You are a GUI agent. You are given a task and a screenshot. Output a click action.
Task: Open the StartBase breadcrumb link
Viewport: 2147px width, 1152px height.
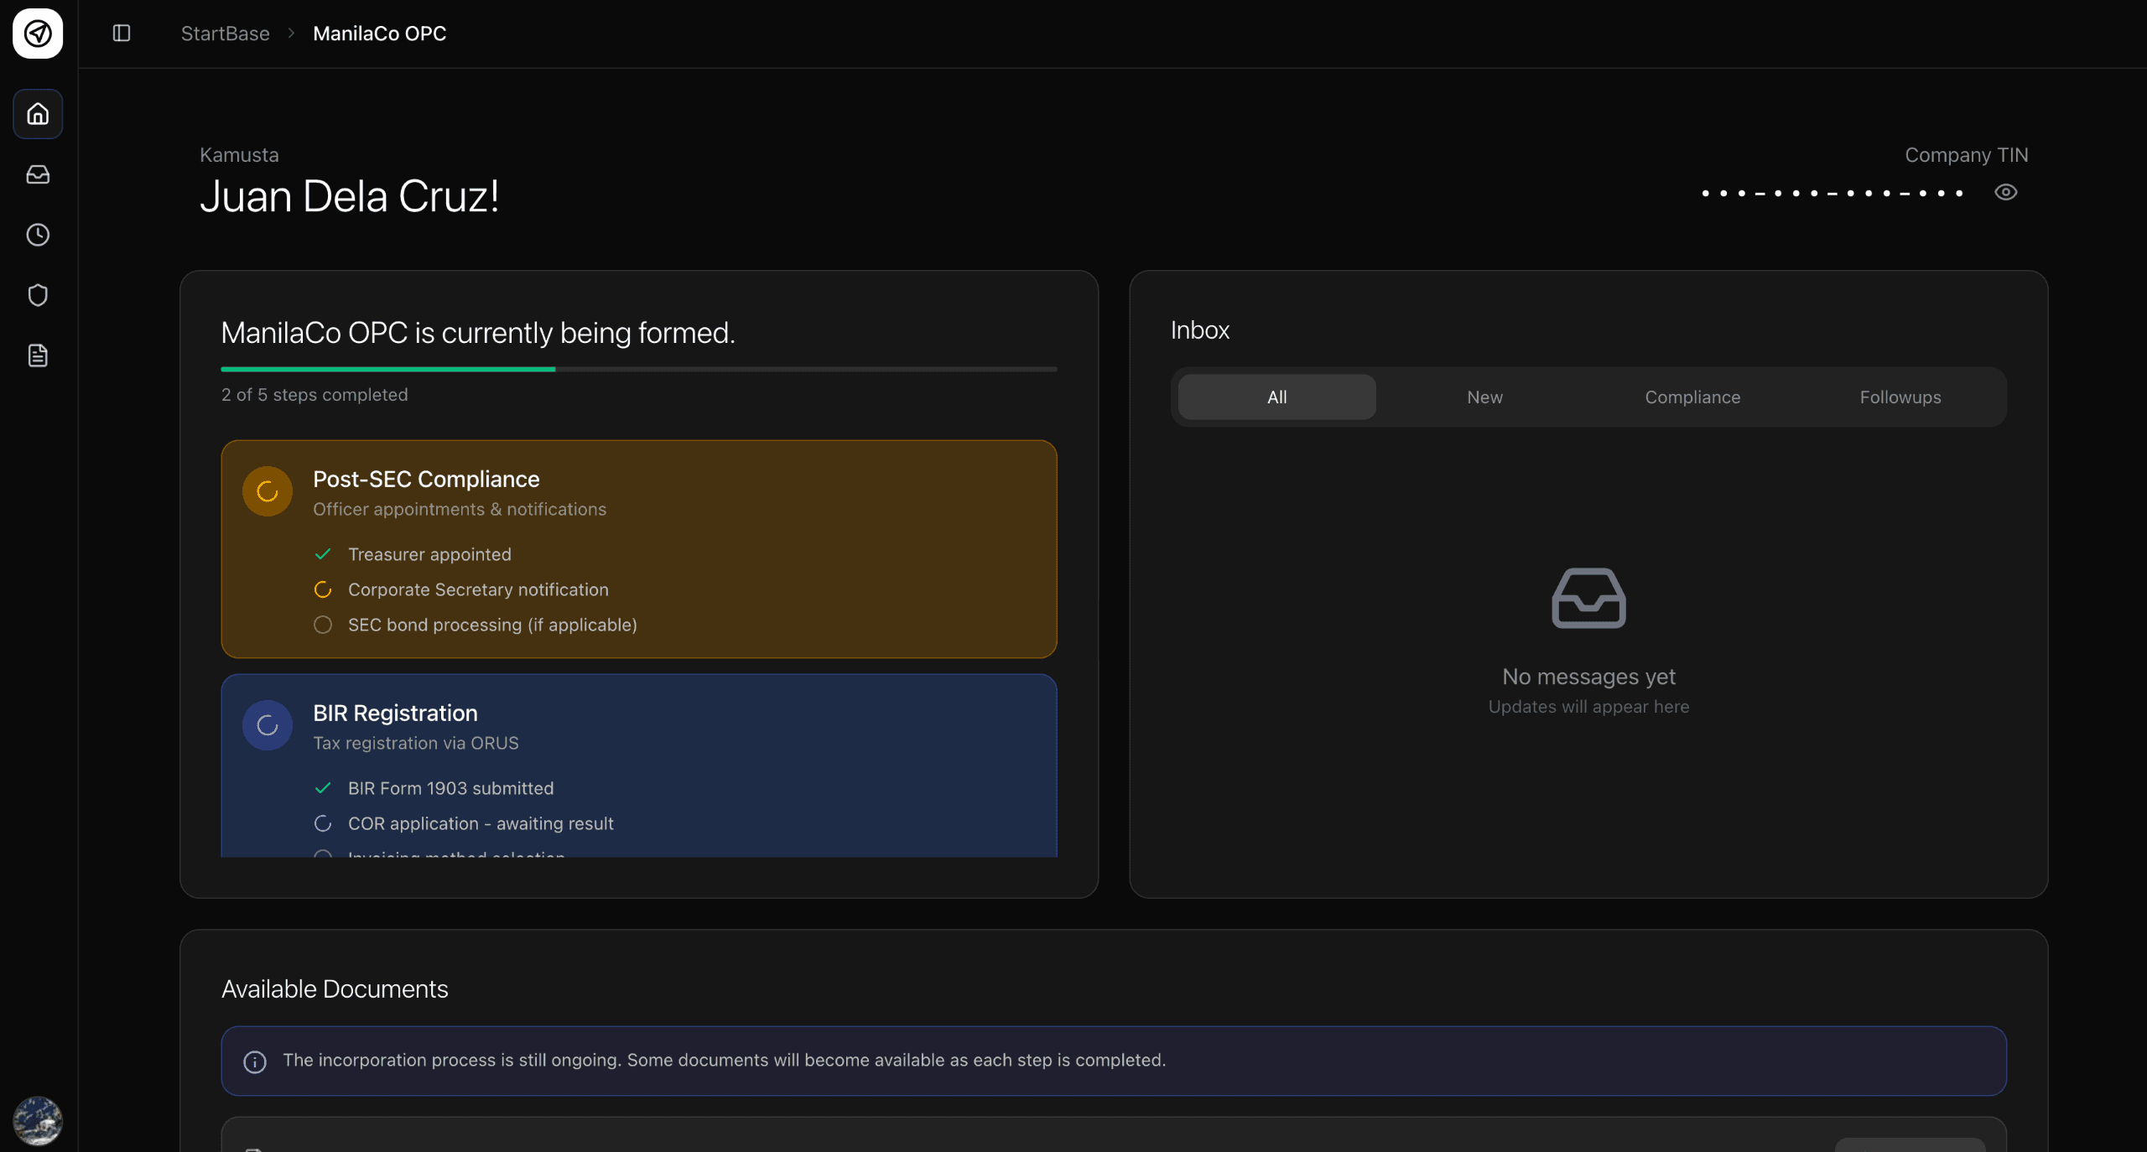click(225, 34)
